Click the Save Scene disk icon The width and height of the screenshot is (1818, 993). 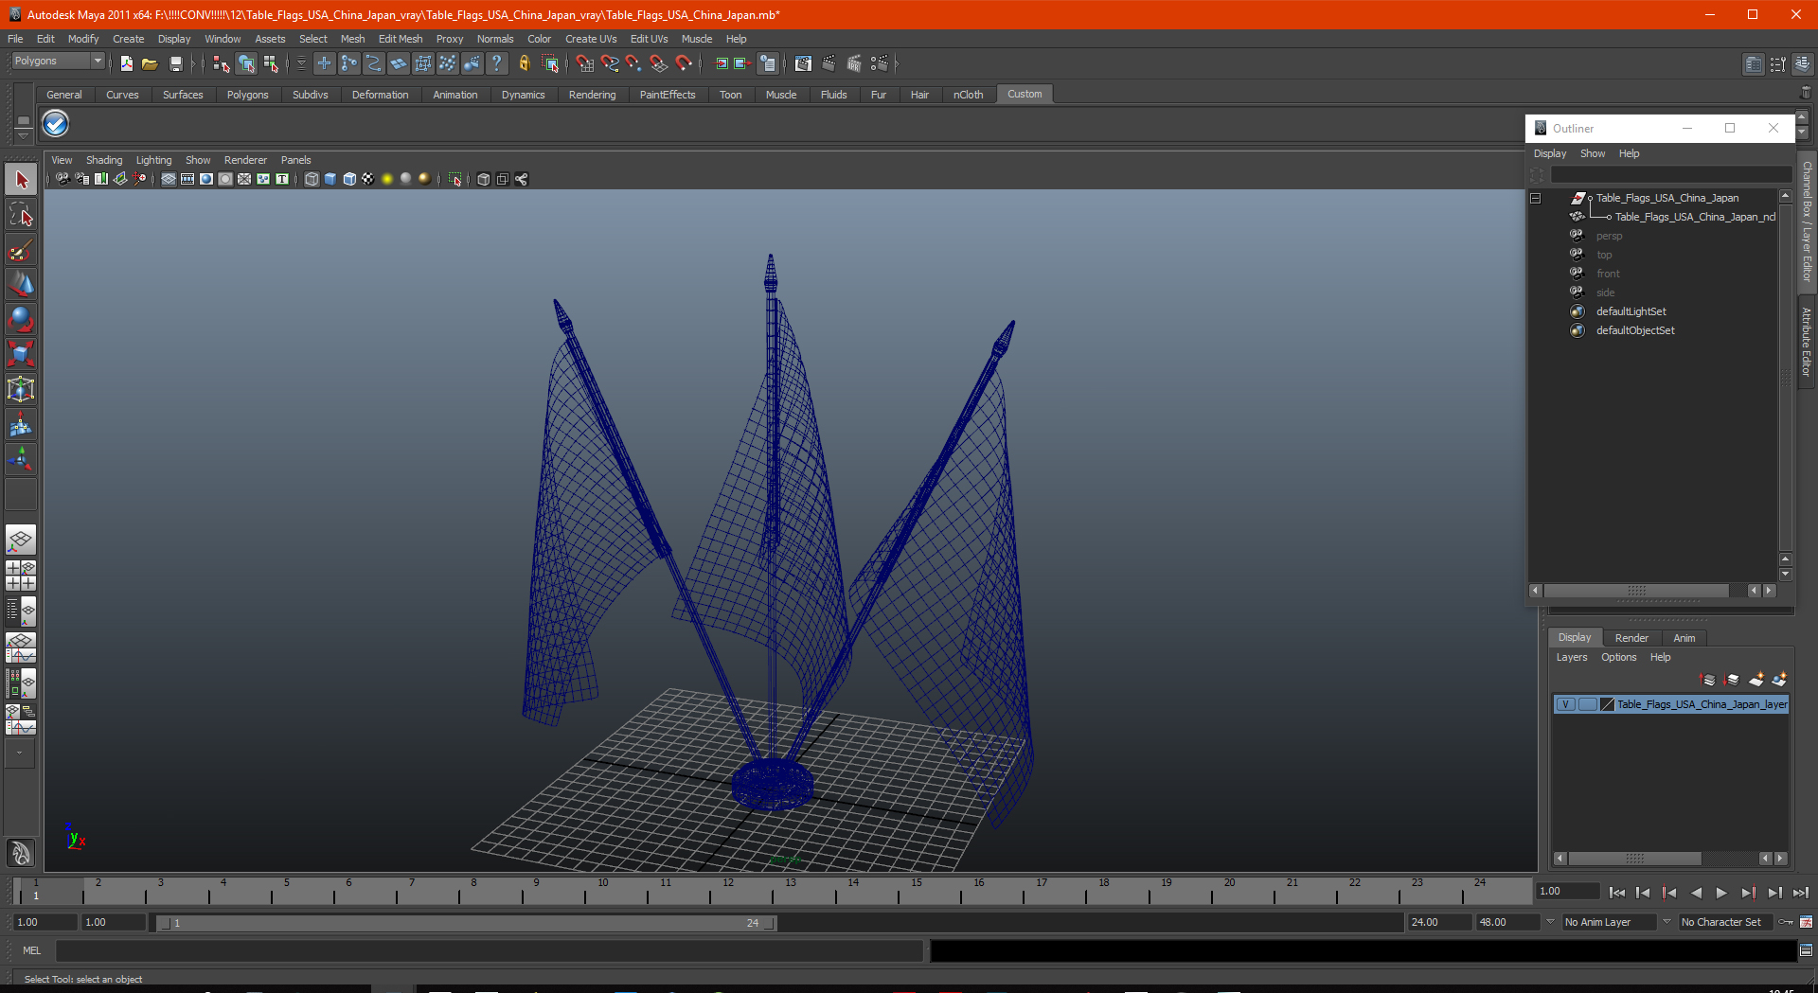tap(175, 63)
